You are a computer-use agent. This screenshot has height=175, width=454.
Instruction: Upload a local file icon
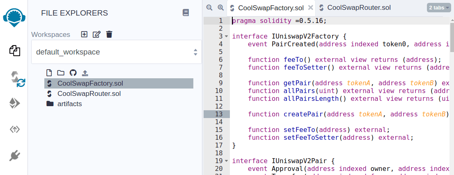pos(85,73)
